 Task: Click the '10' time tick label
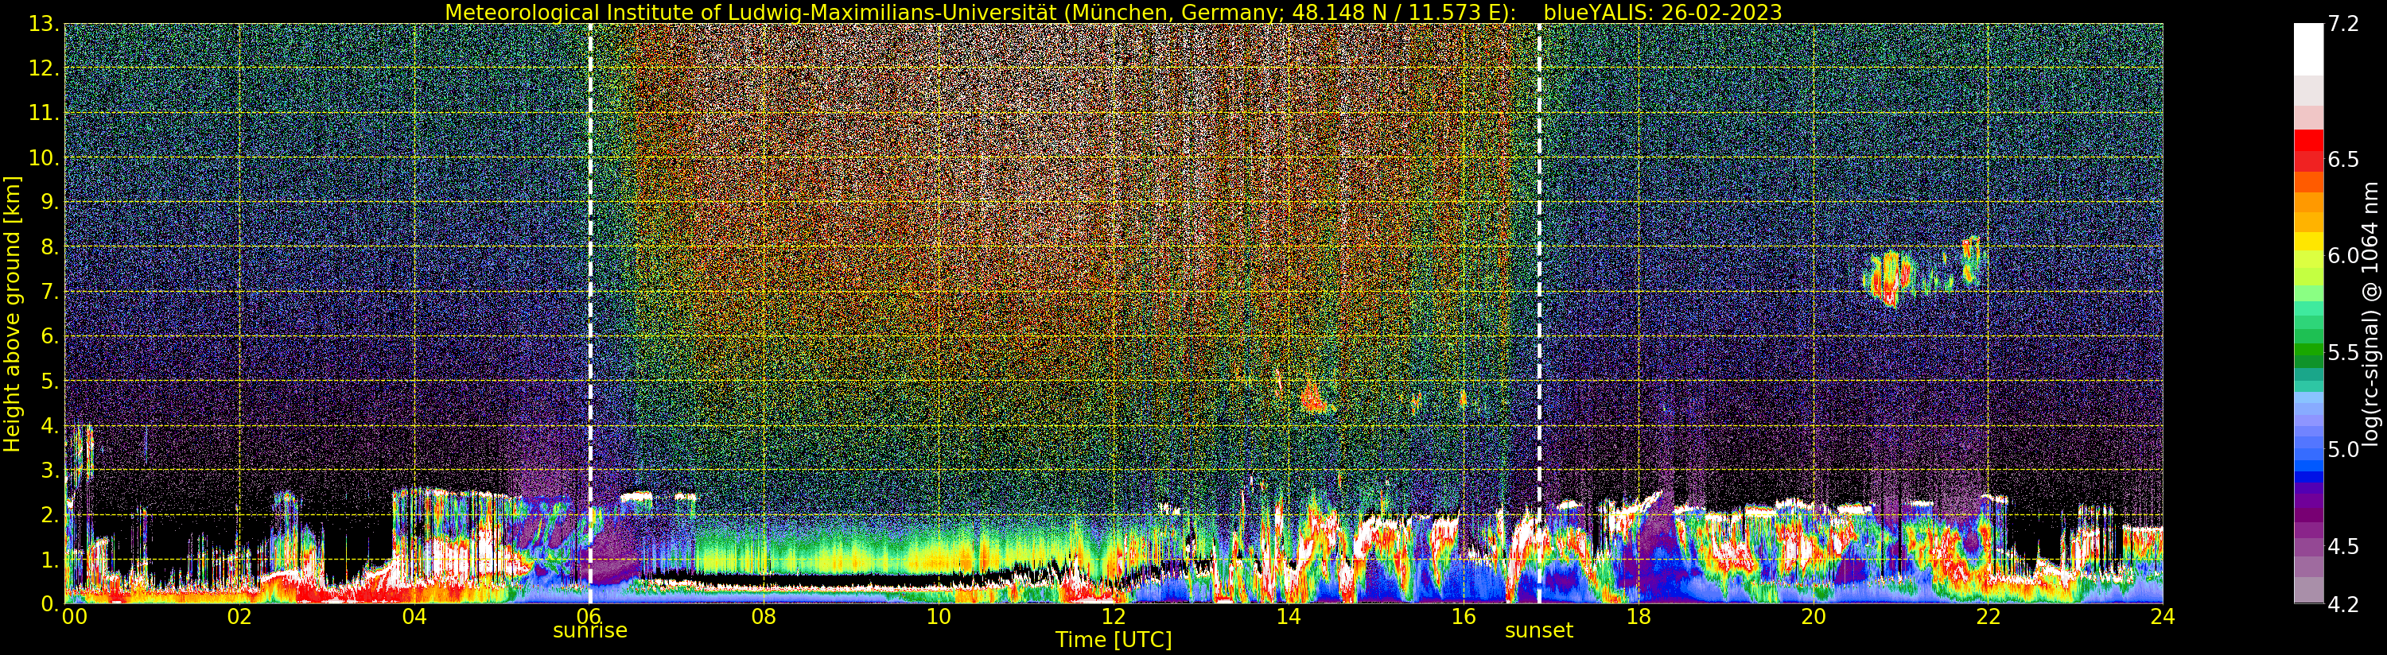click(939, 616)
